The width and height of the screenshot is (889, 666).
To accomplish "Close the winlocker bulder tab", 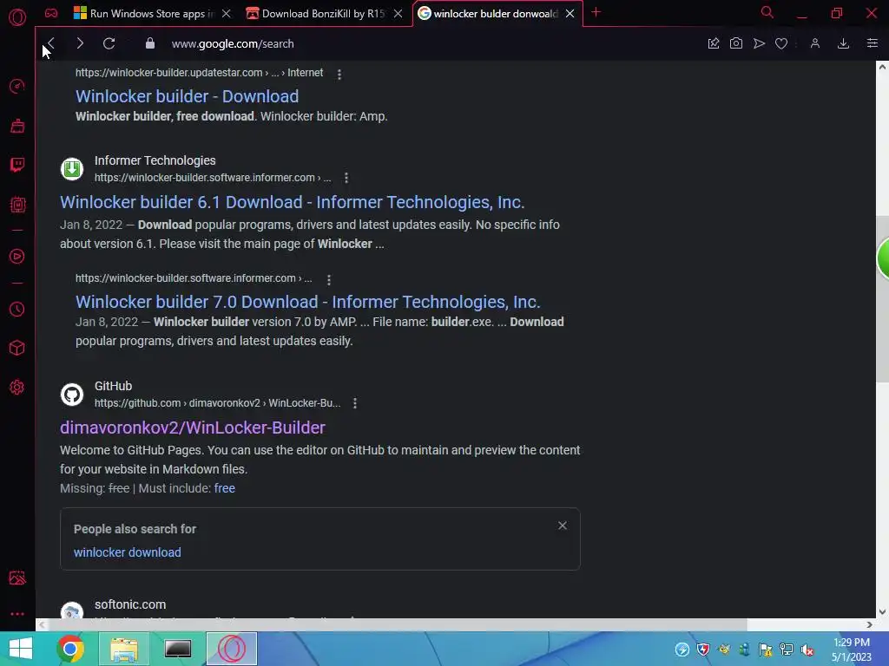I will coord(570,13).
